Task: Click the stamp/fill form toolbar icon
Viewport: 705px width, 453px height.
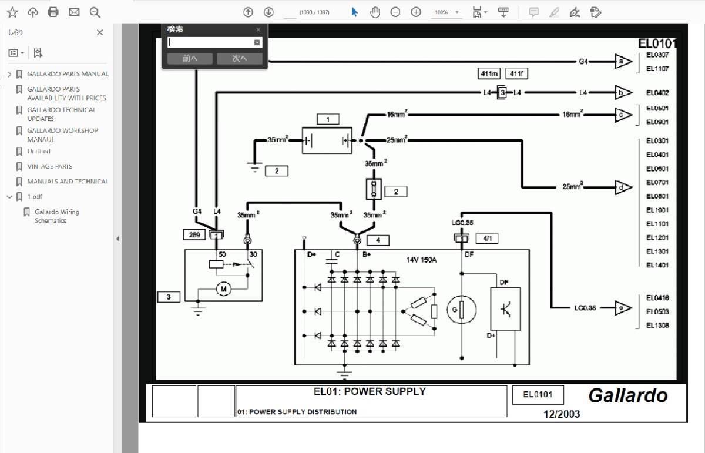Action: pyautogui.click(x=595, y=12)
